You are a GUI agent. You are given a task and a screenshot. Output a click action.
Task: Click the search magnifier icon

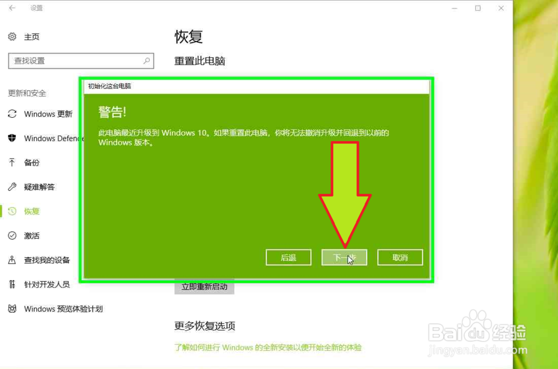[x=146, y=61]
